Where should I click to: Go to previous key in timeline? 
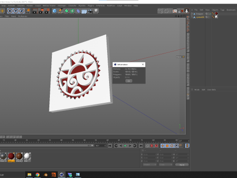pyautogui.click(x=116, y=146)
